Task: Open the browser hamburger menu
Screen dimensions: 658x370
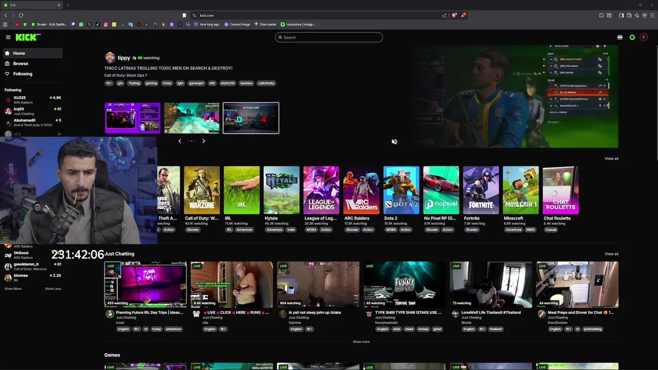Action: click(652, 15)
